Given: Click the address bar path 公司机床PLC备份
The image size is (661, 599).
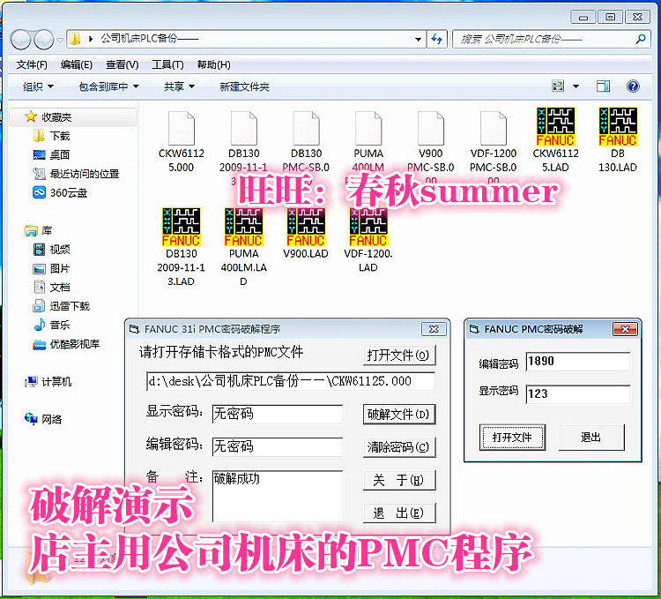Looking at the screenshot, I should 149,39.
